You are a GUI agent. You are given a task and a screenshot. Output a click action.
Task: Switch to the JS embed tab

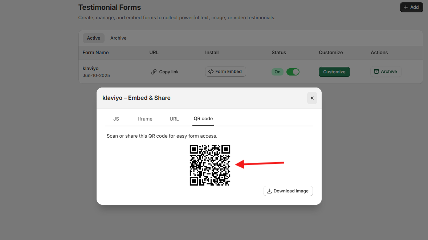coord(116,119)
